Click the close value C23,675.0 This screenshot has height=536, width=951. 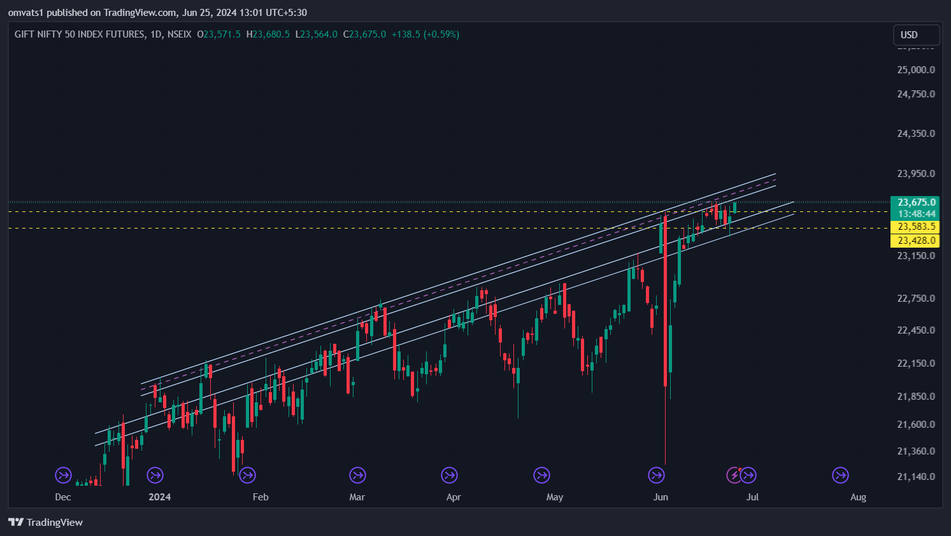point(364,34)
